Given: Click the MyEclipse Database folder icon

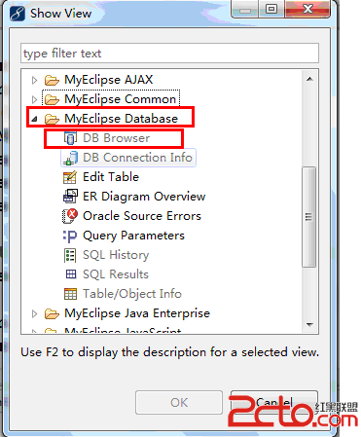Looking at the screenshot, I should tap(52, 119).
